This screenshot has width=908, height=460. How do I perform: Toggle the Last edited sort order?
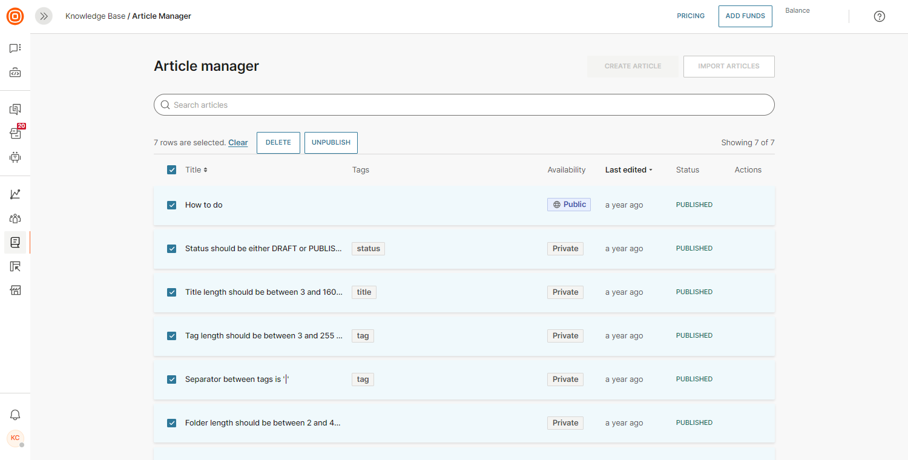(x=628, y=170)
